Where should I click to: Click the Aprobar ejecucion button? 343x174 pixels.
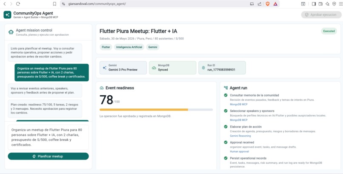[x=321, y=14]
